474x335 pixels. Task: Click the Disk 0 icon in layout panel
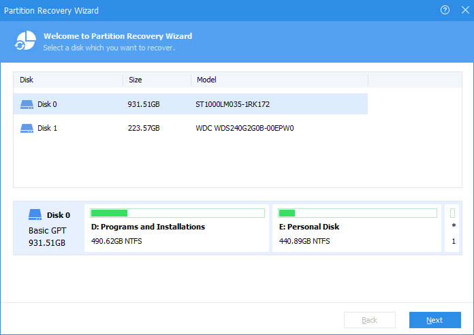[x=35, y=214]
